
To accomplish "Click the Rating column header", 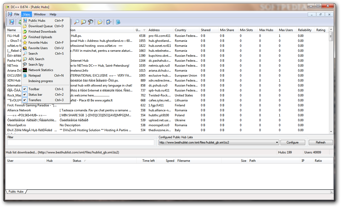I will [x=322, y=30].
